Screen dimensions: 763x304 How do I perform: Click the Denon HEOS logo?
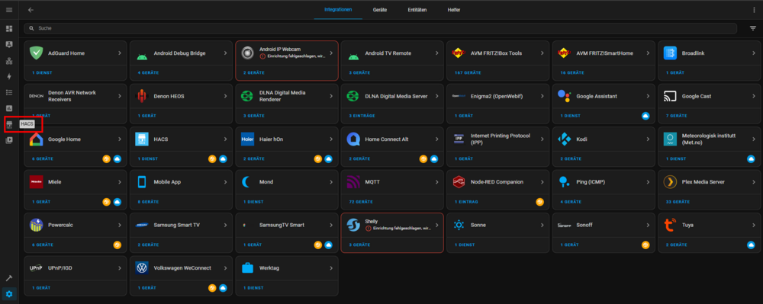142,96
